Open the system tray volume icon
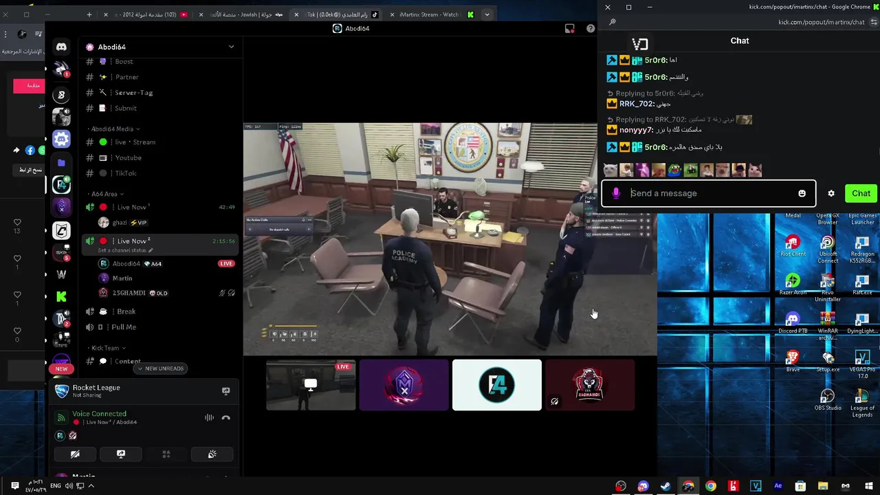This screenshot has height=495, width=880. click(68, 486)
